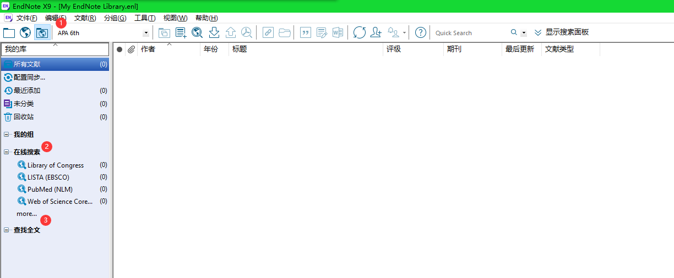The width and height of the screenshot is (674, 278).
Task: Select Web of Science Core online search
Action: 60,202
